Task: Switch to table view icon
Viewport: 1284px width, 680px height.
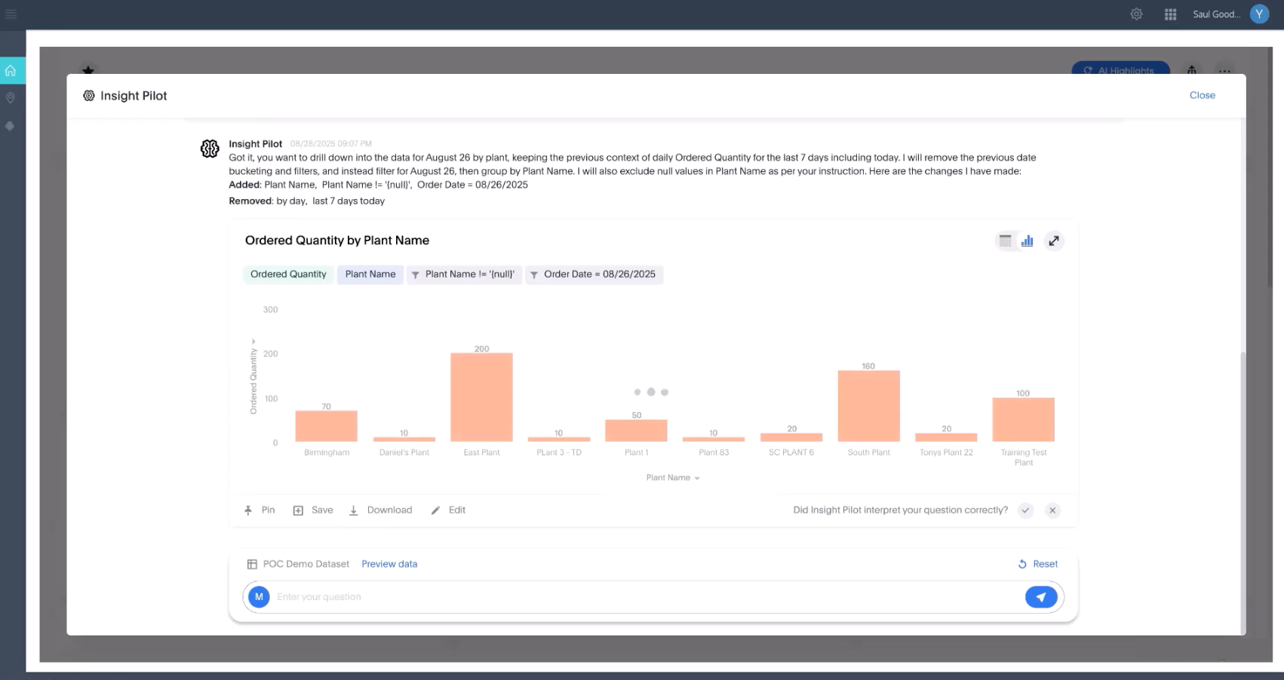Action: [1005, 241]
